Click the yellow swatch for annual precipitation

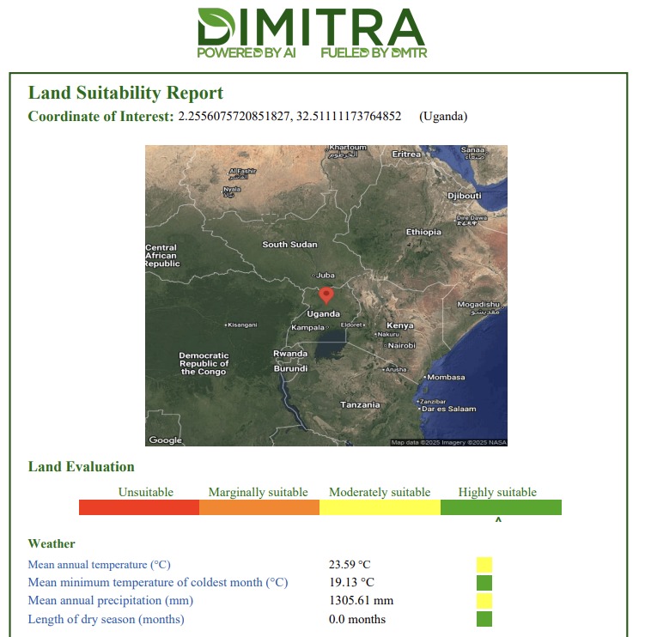484,601
